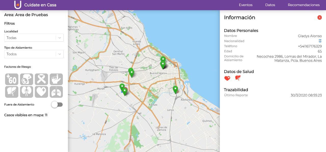Open the Recomendaciones menu item

click(x=304, y=5)
